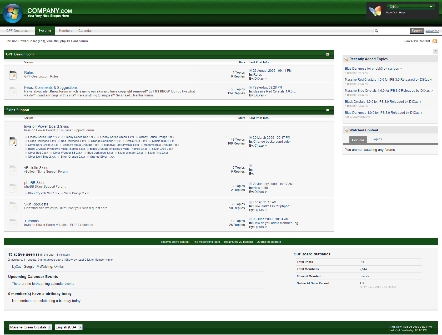Select the Topics tab in Watched Content
The height and width of the screenshot is (335, 442).
[377, 139]
